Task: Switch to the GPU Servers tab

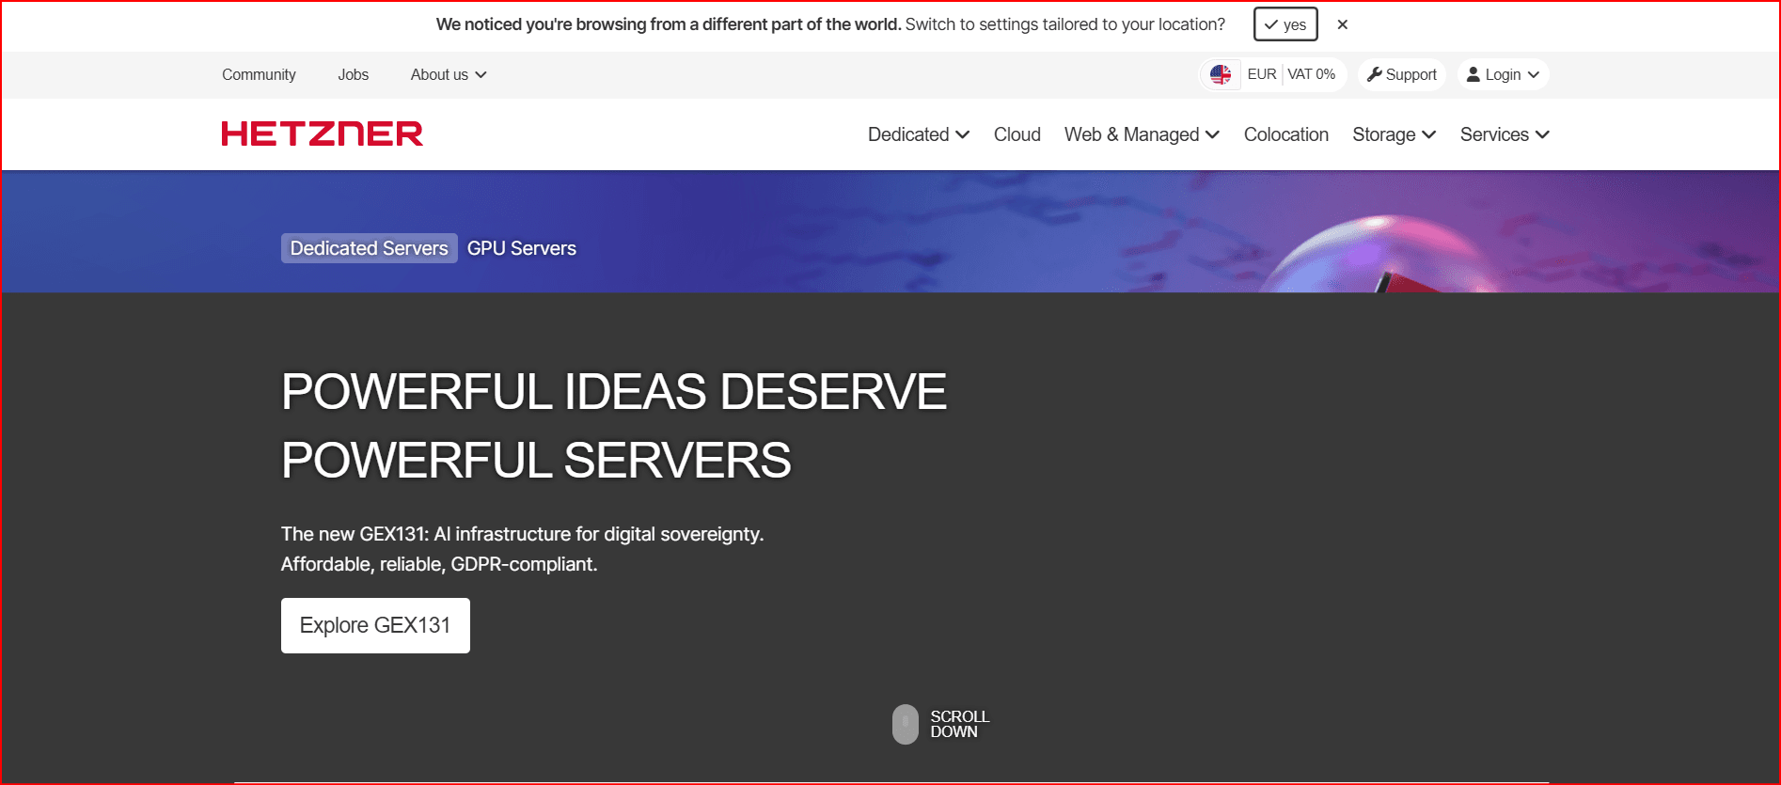Action: 522,248
